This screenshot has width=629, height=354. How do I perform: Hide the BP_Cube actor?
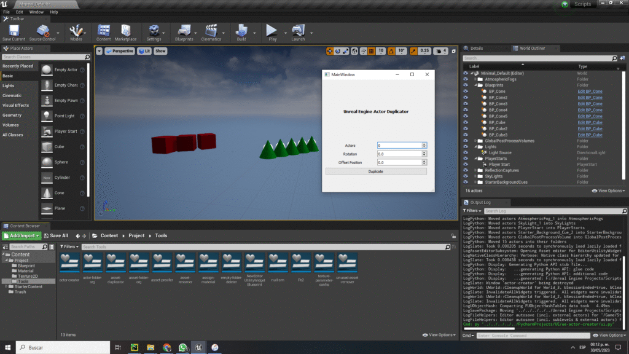(466, 122)
